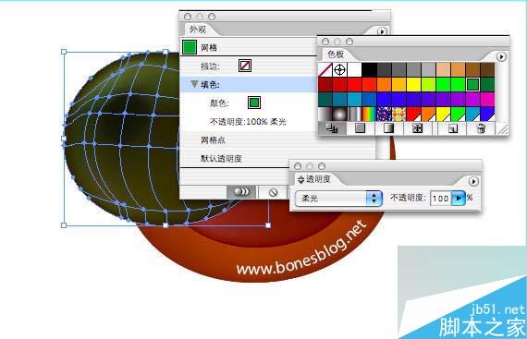Select the highlighted green swatch
527x339 pixels.
(x=472, y=85)
